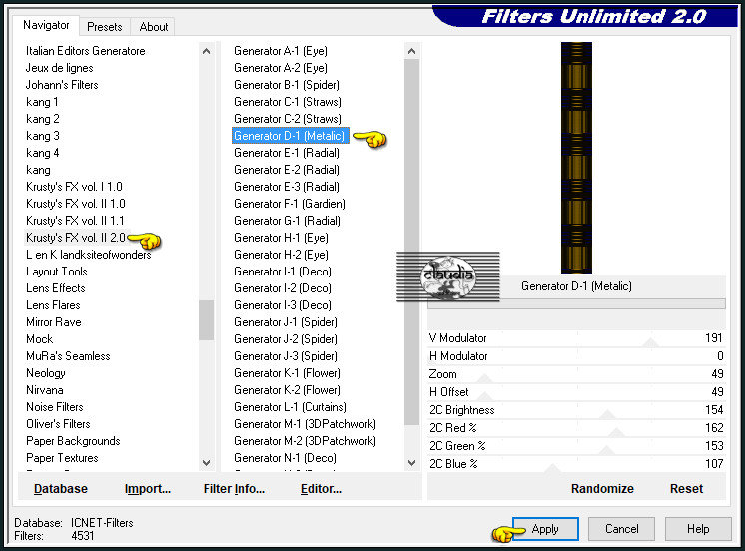Screen dimensions: 745x551
Task: Select Generator B-1 (Spider) filter
Action: (x=287, y=85)
